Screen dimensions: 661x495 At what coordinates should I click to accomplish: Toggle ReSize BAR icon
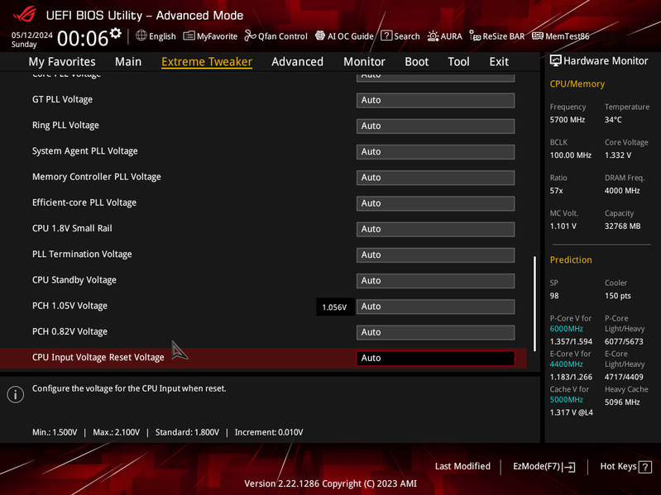pyautogui.click(x=475, y=36)
